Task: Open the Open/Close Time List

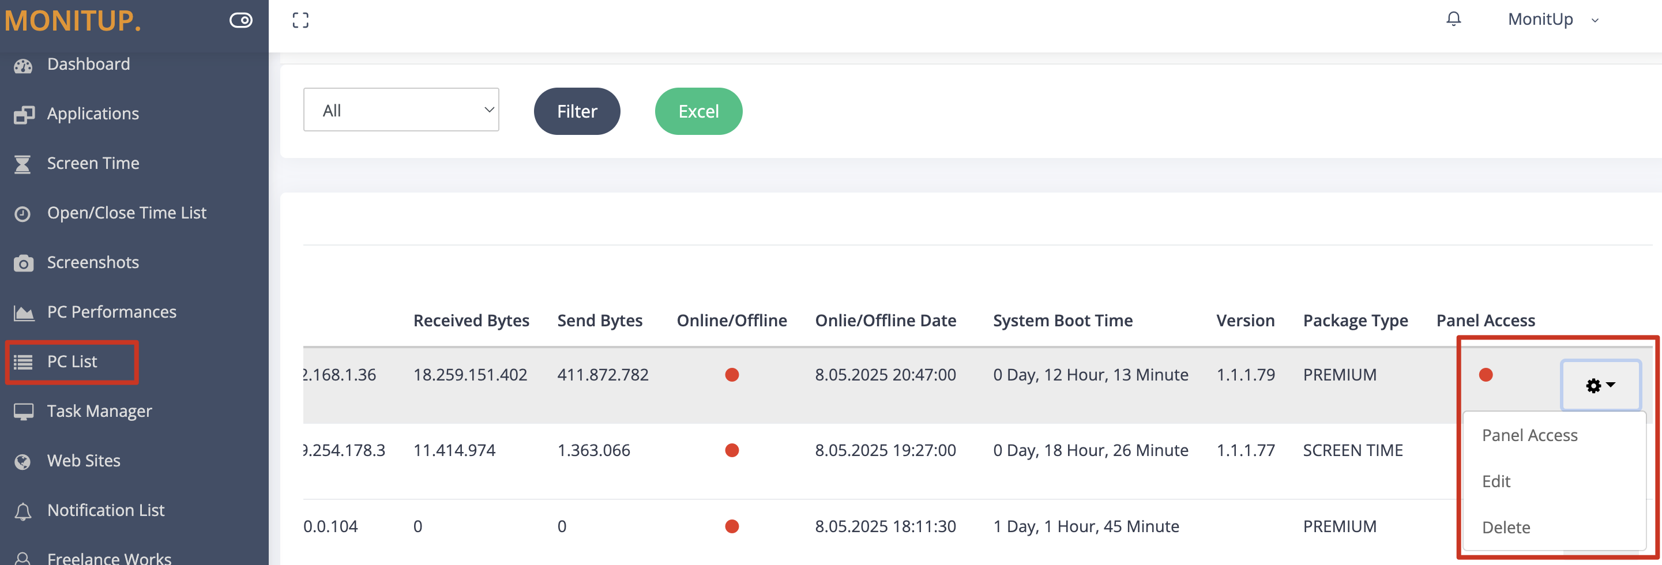Action: pos(126,213)
